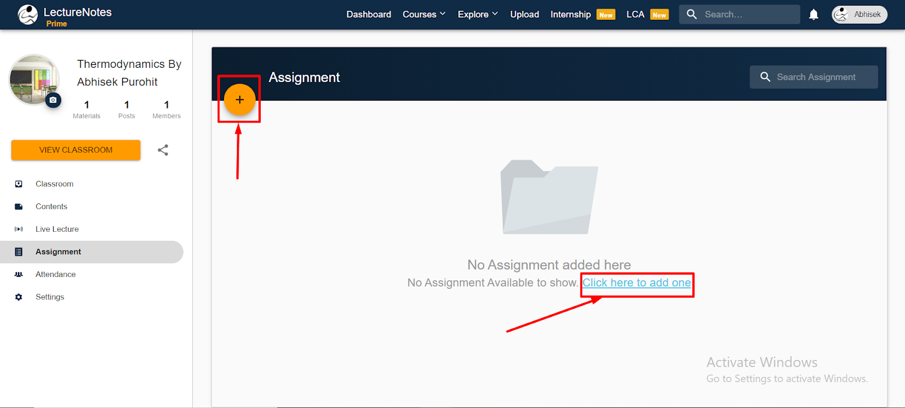Click the 'Click here to add one' link

coord(637,283)
